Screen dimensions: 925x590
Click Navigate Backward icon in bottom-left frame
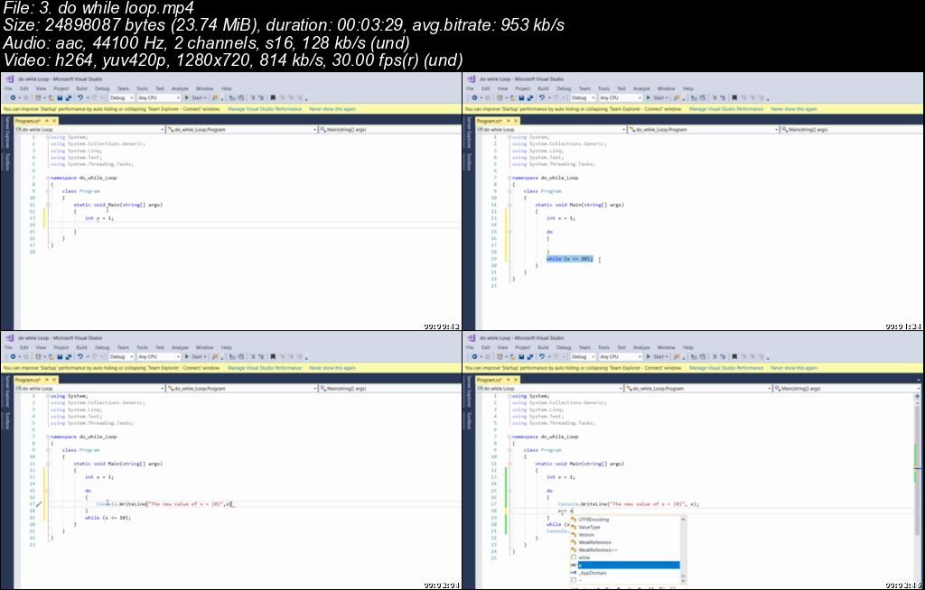[x=13, y=356]
